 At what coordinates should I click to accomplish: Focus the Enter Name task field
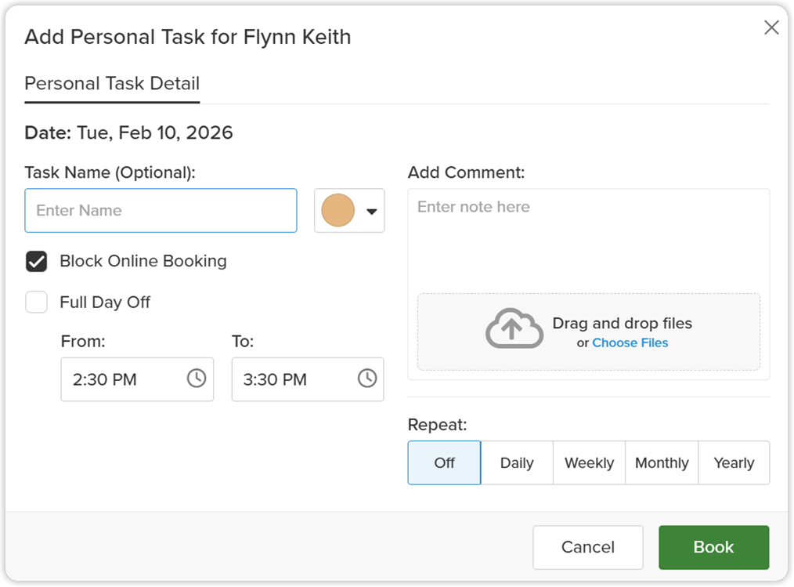[x=161, y=211]
